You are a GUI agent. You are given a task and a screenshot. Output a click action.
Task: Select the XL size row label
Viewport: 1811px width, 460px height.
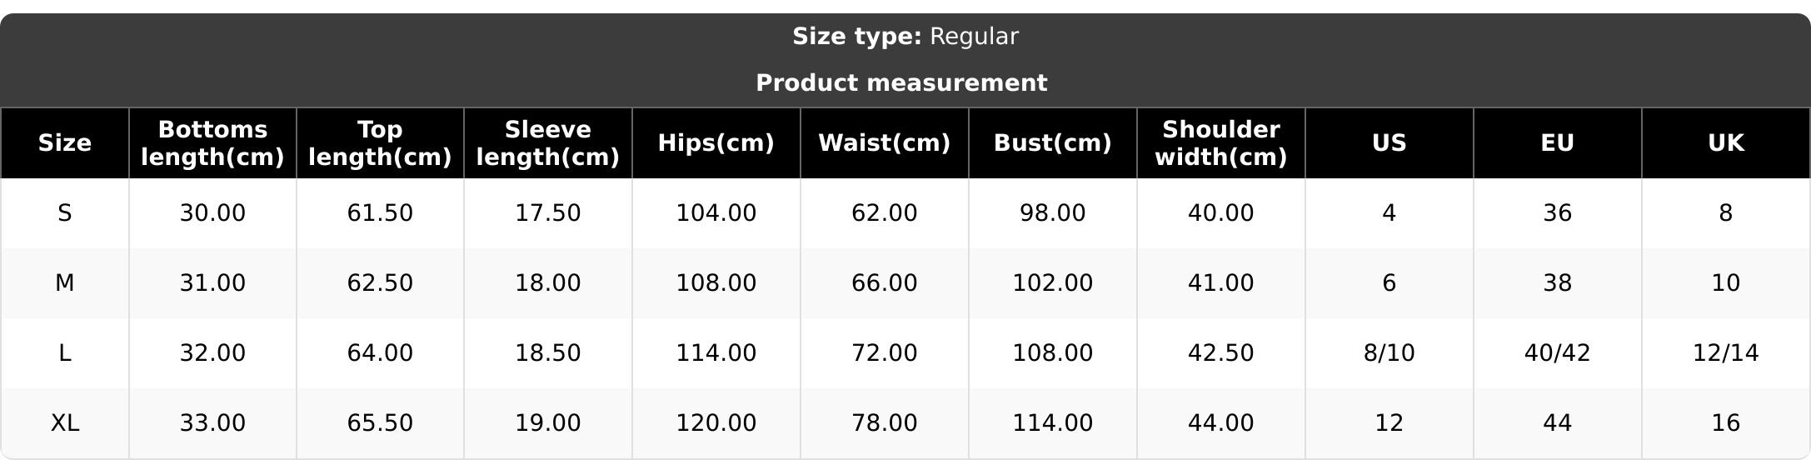[x=65, y=423]
